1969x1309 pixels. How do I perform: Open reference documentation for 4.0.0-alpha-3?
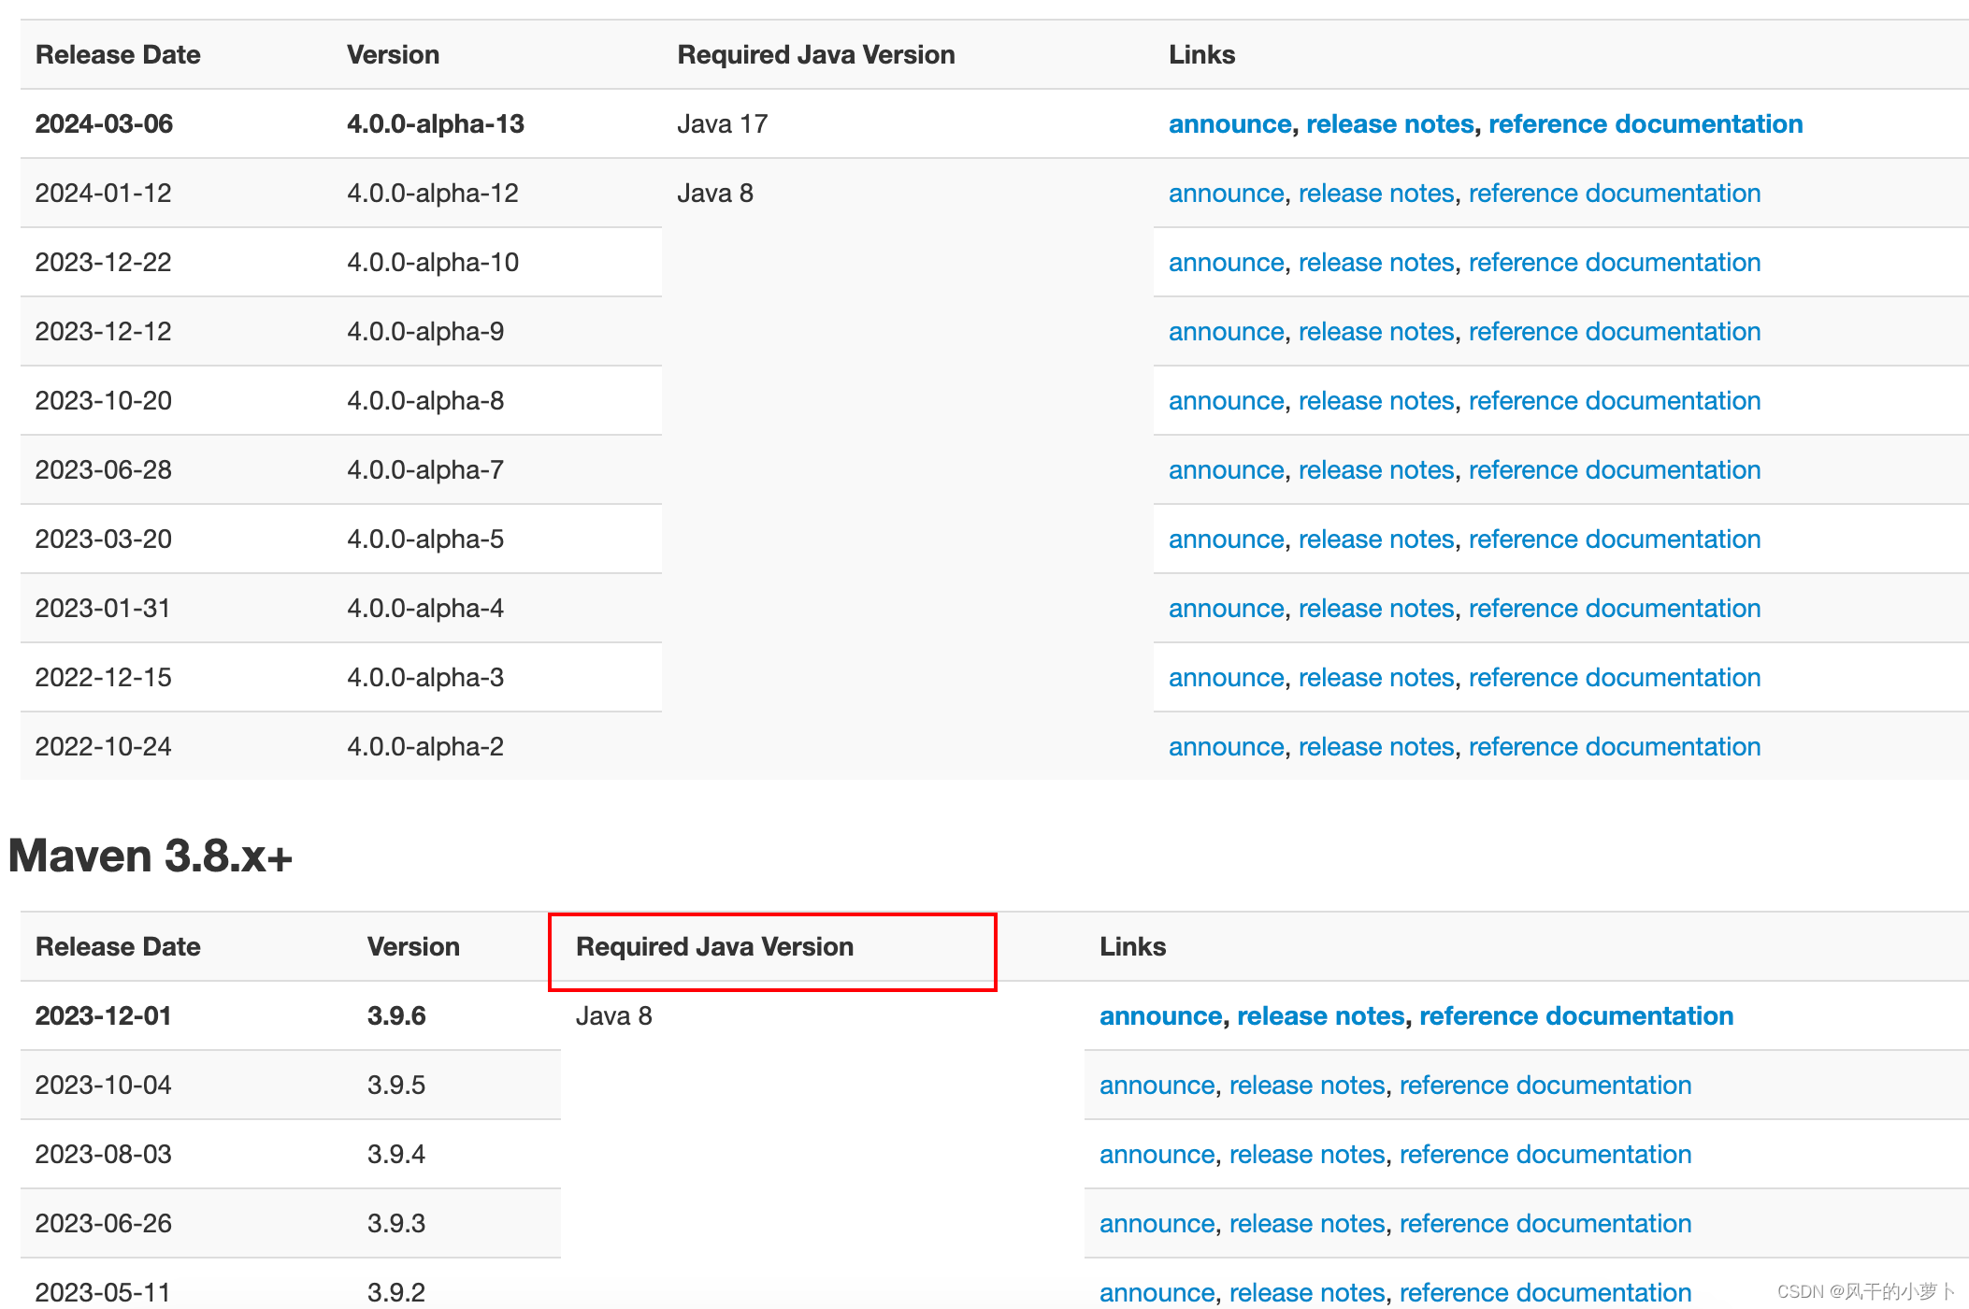[x=1615, y=677]
